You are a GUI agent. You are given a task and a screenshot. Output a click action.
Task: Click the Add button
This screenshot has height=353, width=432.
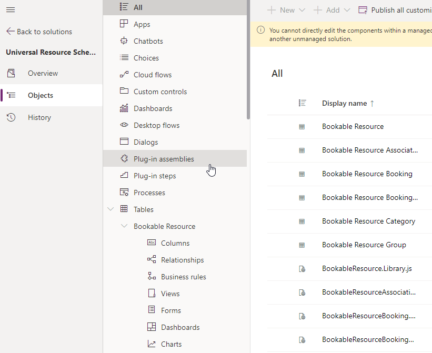click(x=331, y=10)
